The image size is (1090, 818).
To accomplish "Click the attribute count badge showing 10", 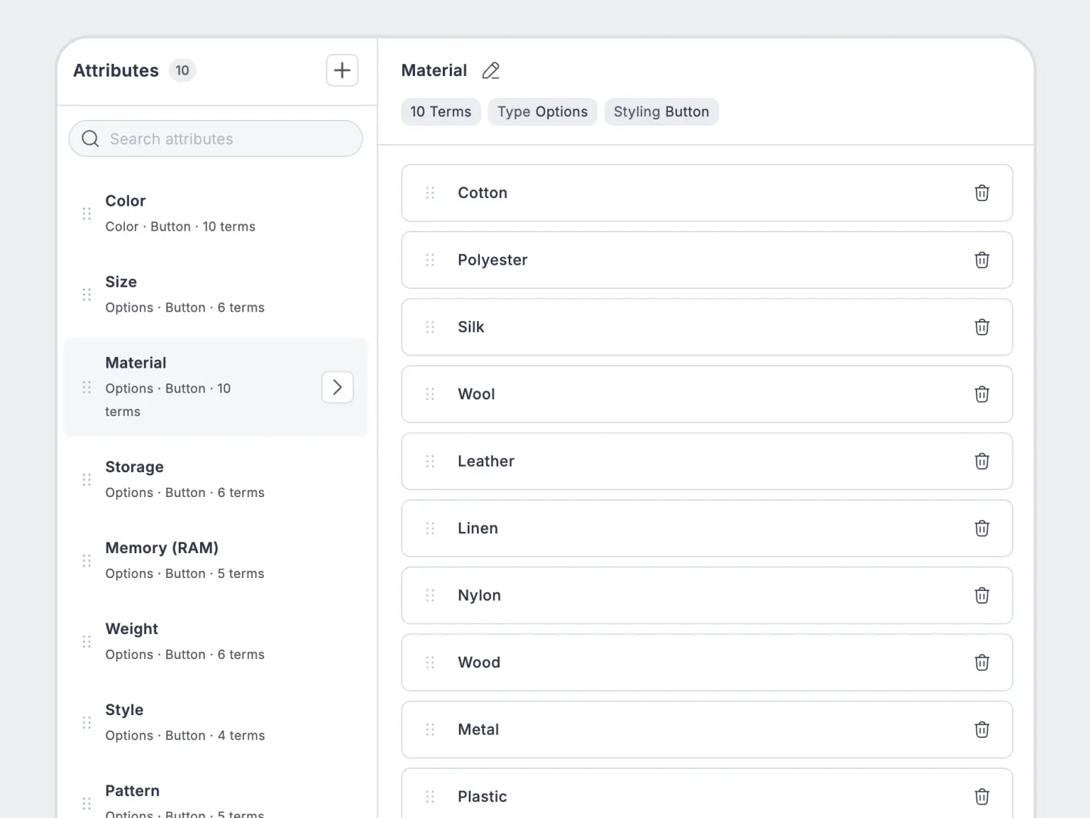I will (x=182, y=70).
